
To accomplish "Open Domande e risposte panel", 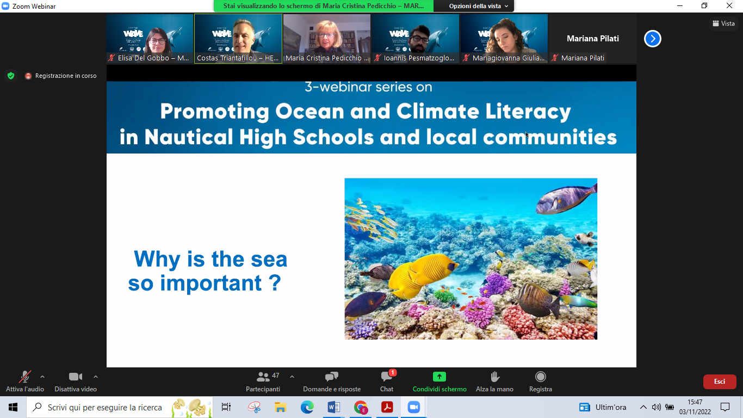I will coord(331,381).
